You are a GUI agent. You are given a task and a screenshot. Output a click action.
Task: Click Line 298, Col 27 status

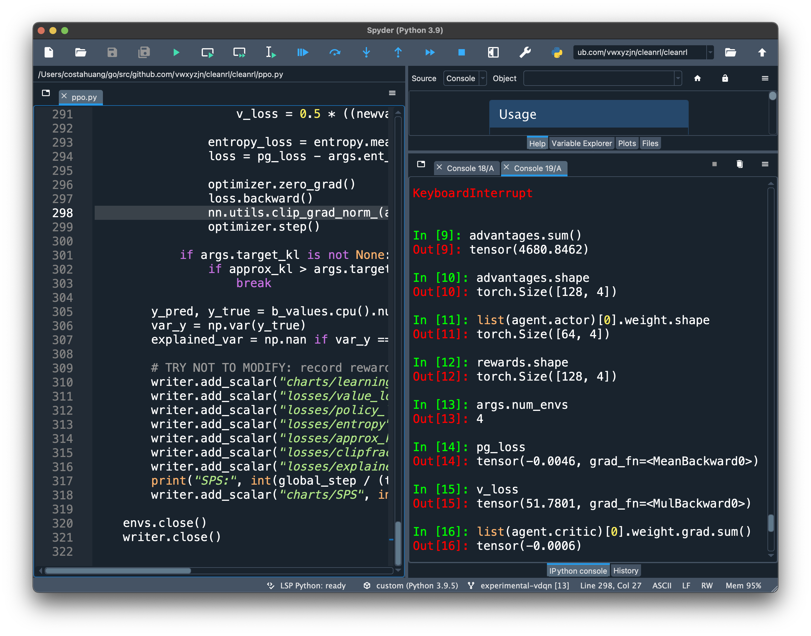click(x=610, y=585)
